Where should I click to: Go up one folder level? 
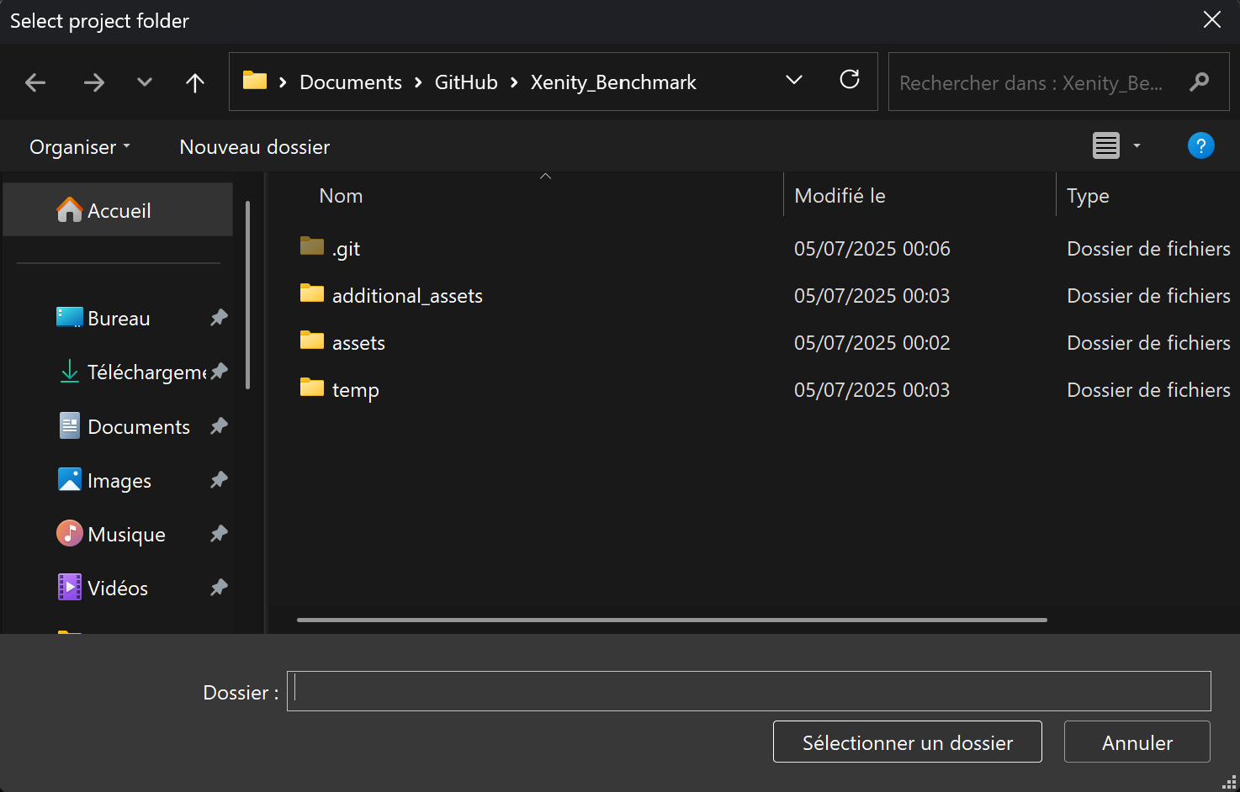coord(195,82)
